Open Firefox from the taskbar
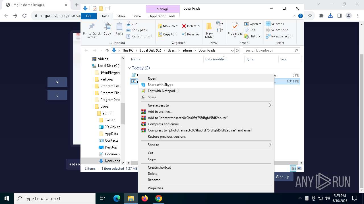 (145, 198)
